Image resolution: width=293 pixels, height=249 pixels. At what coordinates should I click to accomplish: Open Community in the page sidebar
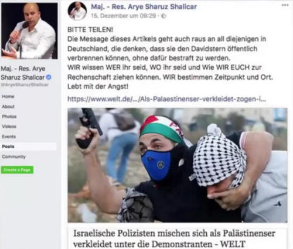[x=13, y=156]
